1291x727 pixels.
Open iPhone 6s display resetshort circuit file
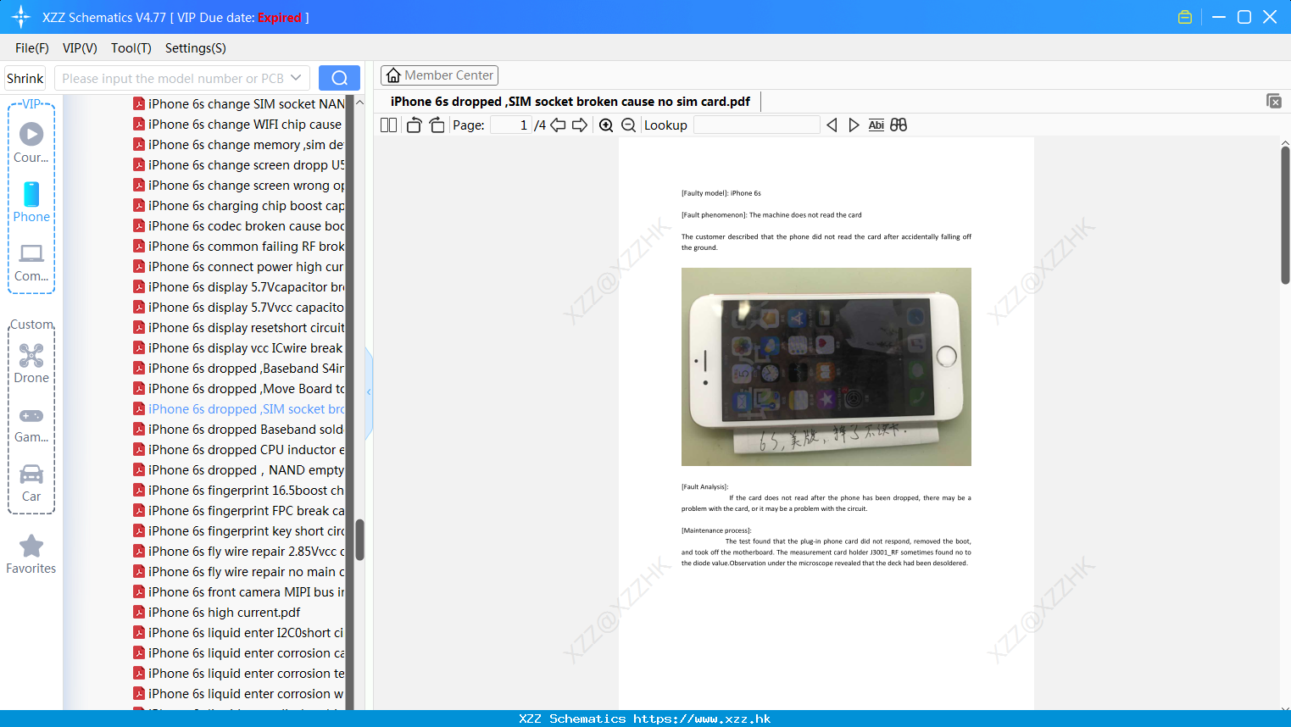click(238, 328)
